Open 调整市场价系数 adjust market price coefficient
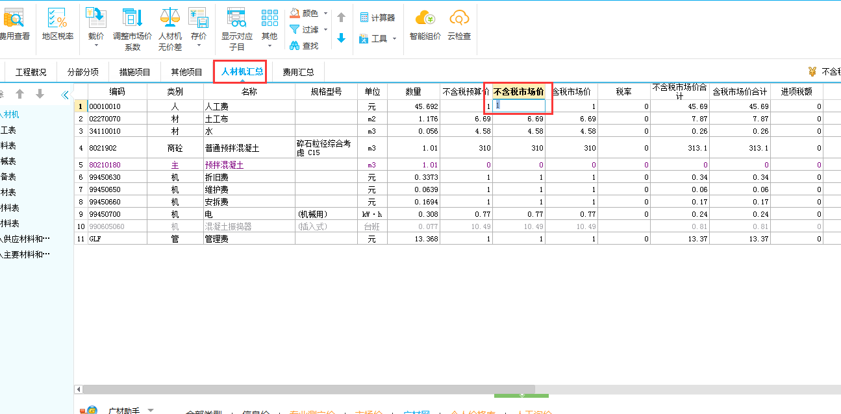Screen dimensions: 841x414 click(132, 29)
